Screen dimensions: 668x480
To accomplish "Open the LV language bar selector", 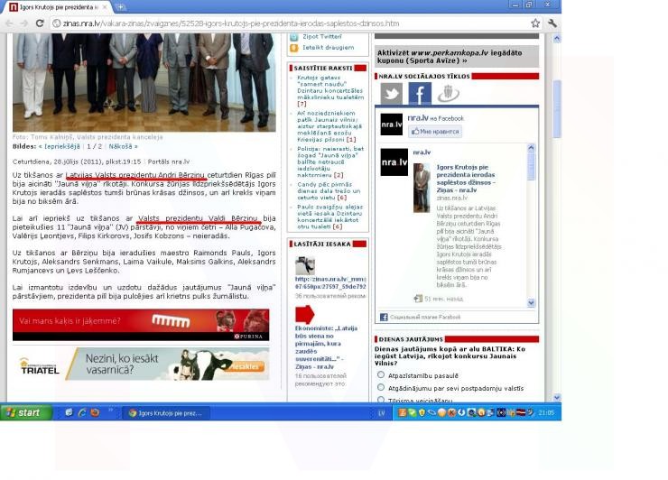I will [x=381, y=412].
